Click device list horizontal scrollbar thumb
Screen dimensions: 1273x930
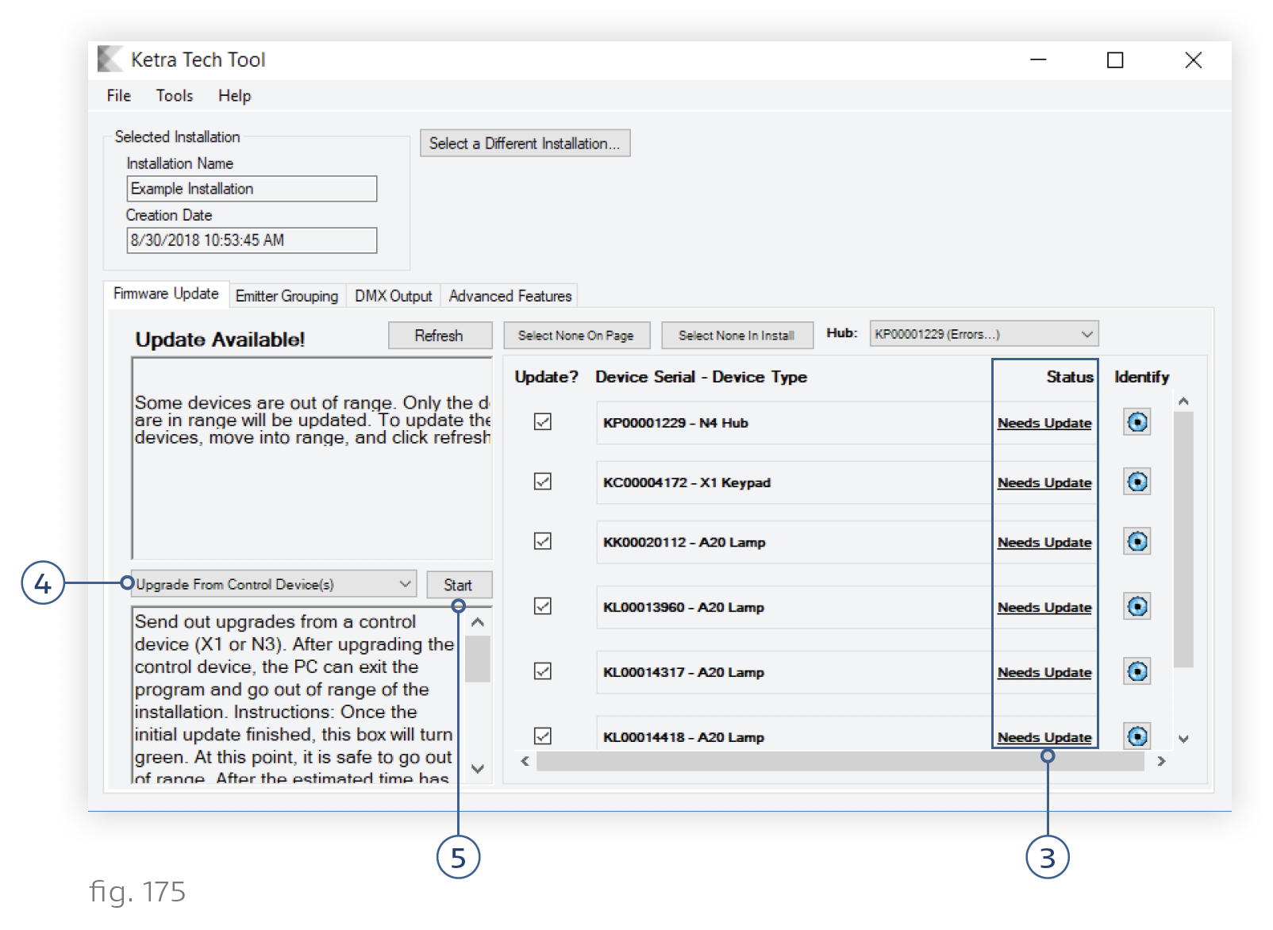pos(840,762)
